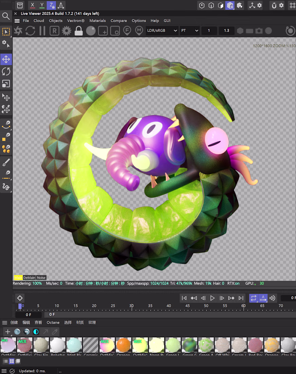Open the Live Viewer hamburger menu
This screenshot has height=374, width=296.
point(17,21)
